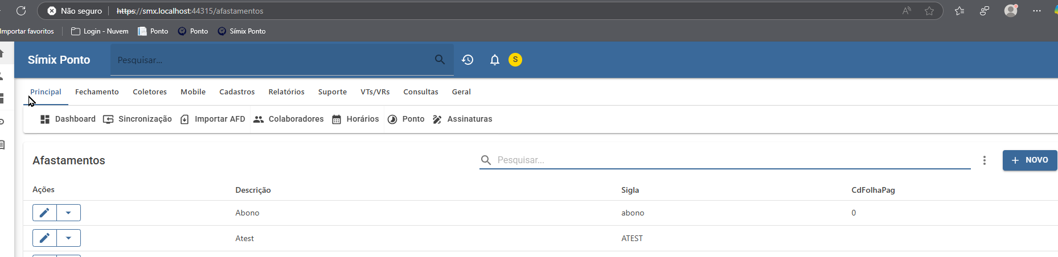Open notifications bell icon
1058x257 pixels.
(x=495, y=60)
